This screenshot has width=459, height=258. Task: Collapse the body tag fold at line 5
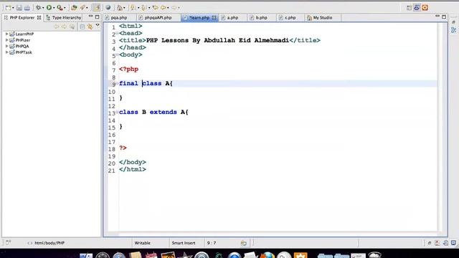117,54
